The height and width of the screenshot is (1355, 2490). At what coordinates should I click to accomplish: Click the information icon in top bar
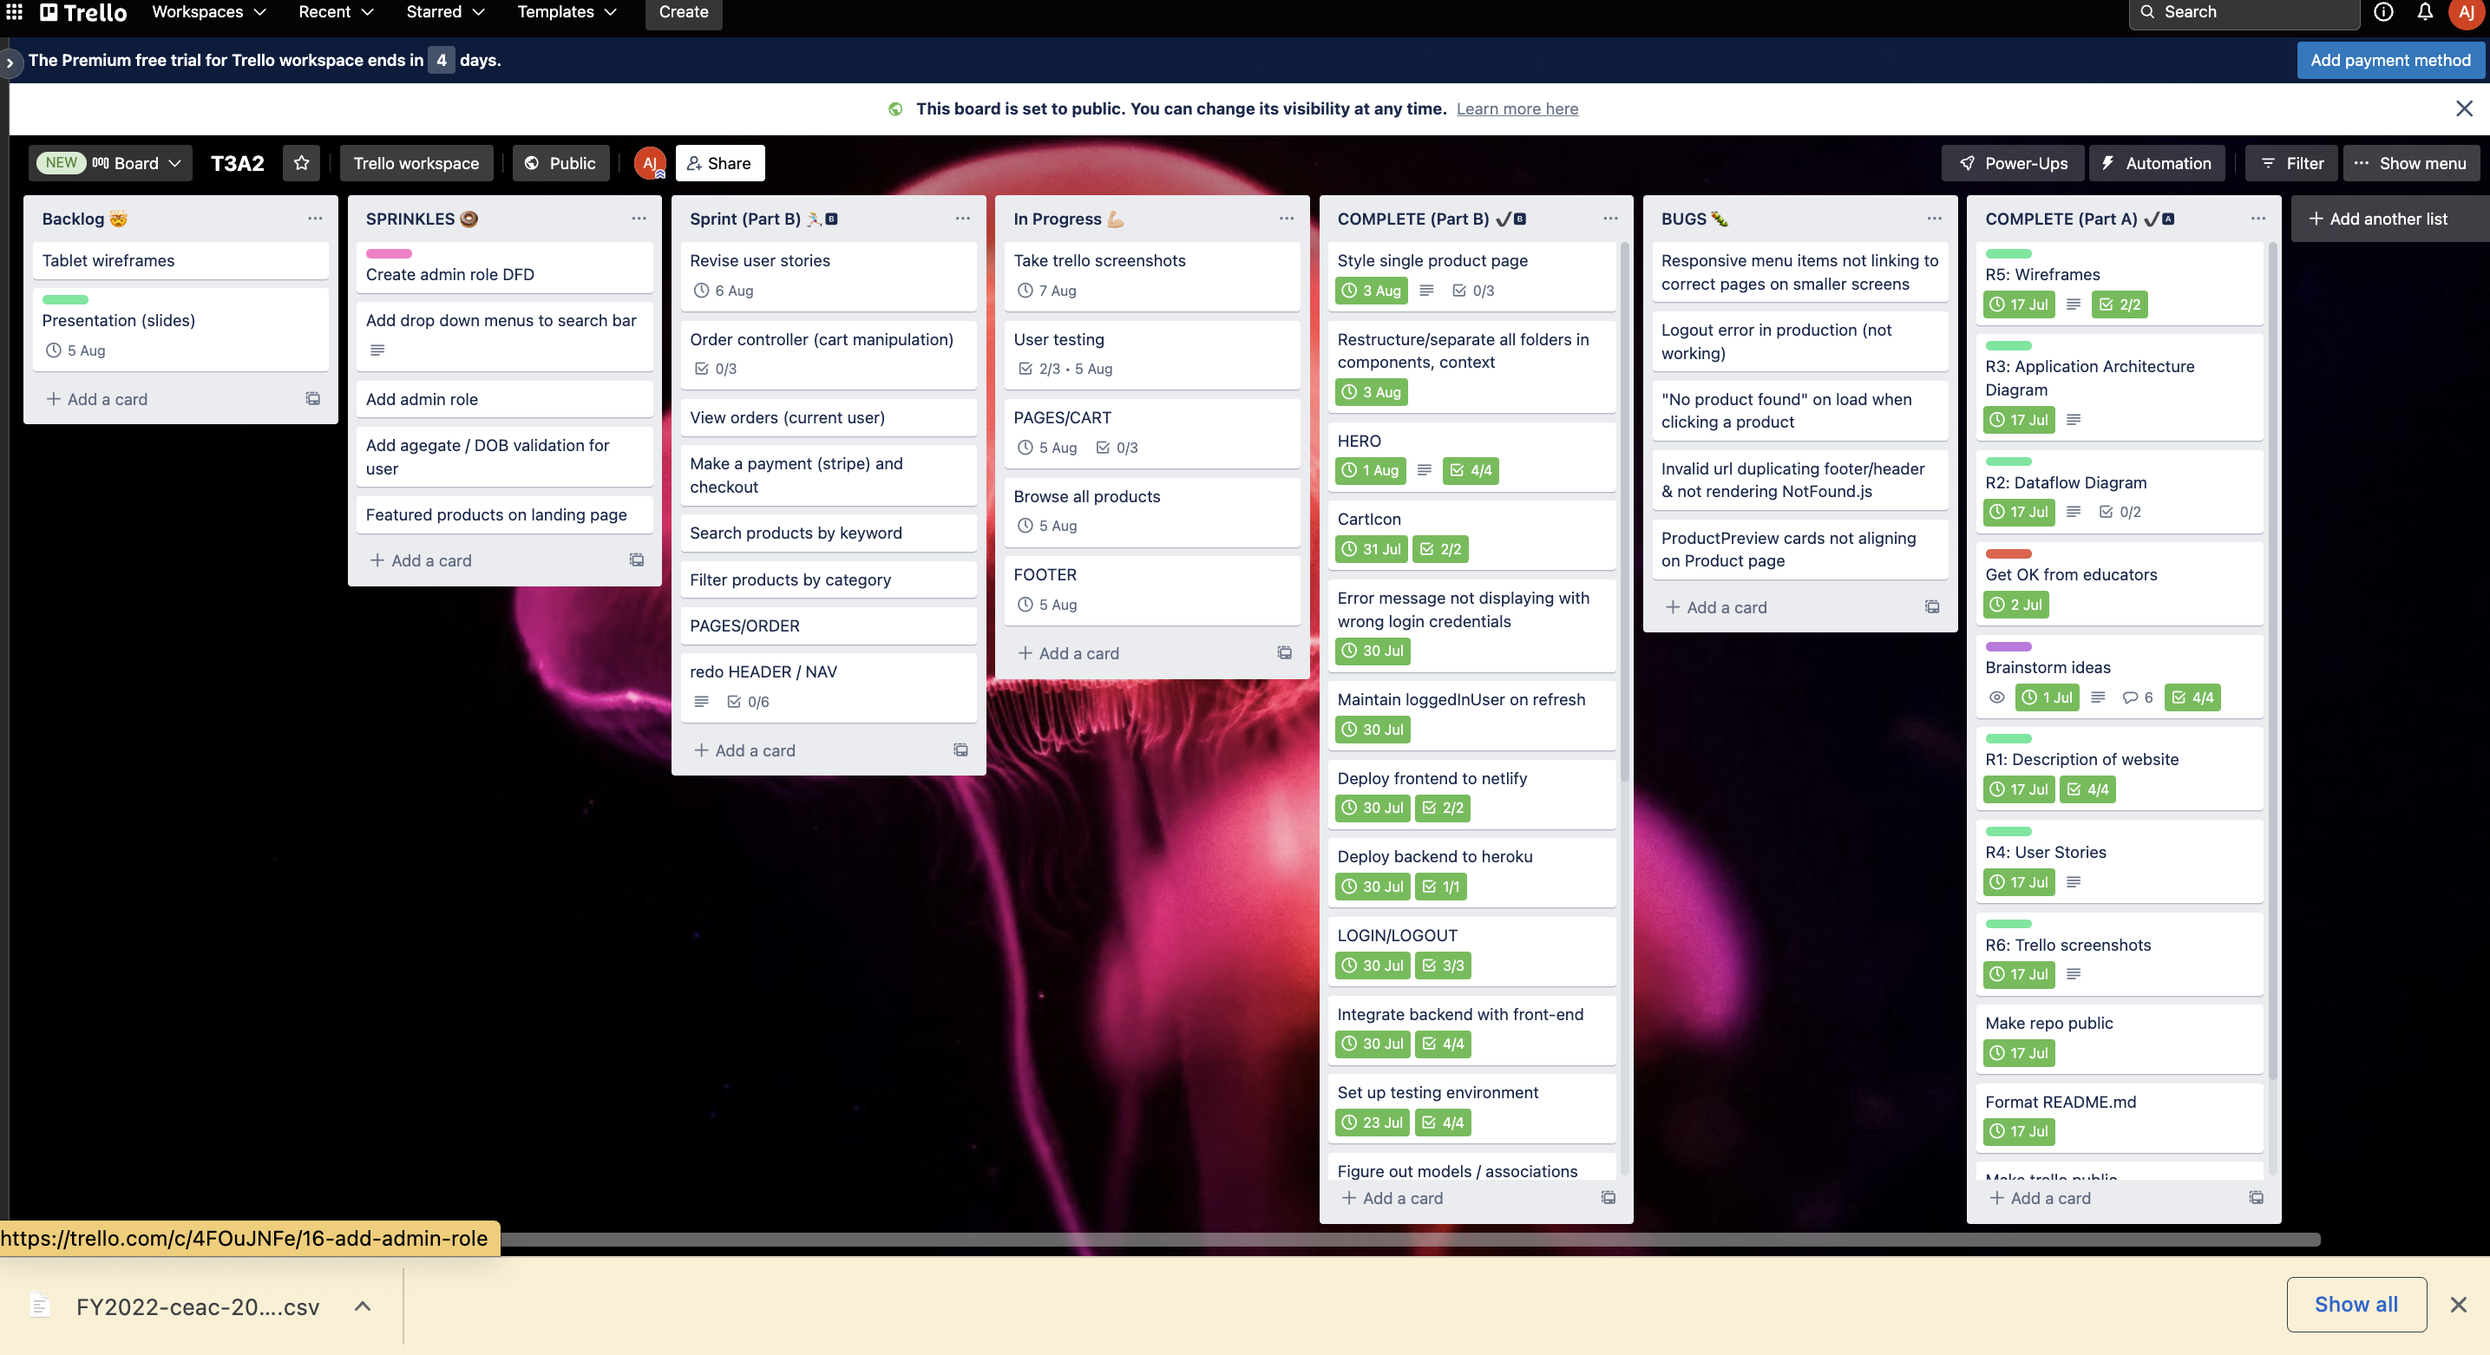tap(2382, 12)
